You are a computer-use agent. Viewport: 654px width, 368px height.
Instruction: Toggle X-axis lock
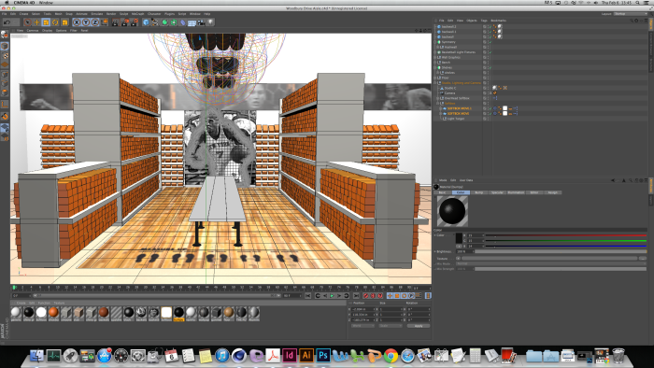[x=77, y=22]
